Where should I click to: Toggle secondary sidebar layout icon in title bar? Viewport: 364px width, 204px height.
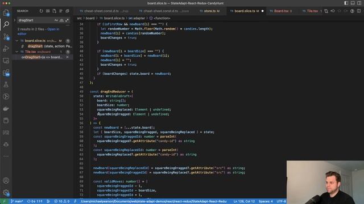click(359, 3)
